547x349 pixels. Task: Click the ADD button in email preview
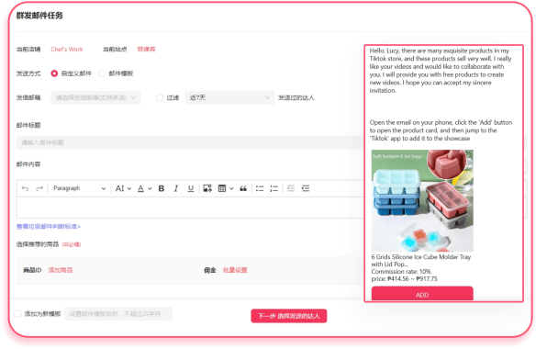422,294
